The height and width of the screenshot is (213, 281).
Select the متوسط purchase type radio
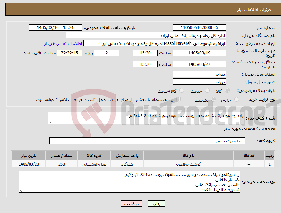click(x=214, y=99)
